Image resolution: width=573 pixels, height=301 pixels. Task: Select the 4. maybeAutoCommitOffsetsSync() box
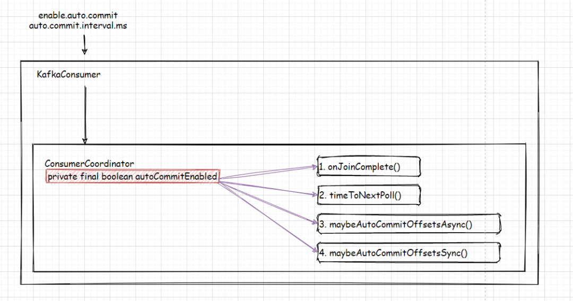click(x=409, y=252)
